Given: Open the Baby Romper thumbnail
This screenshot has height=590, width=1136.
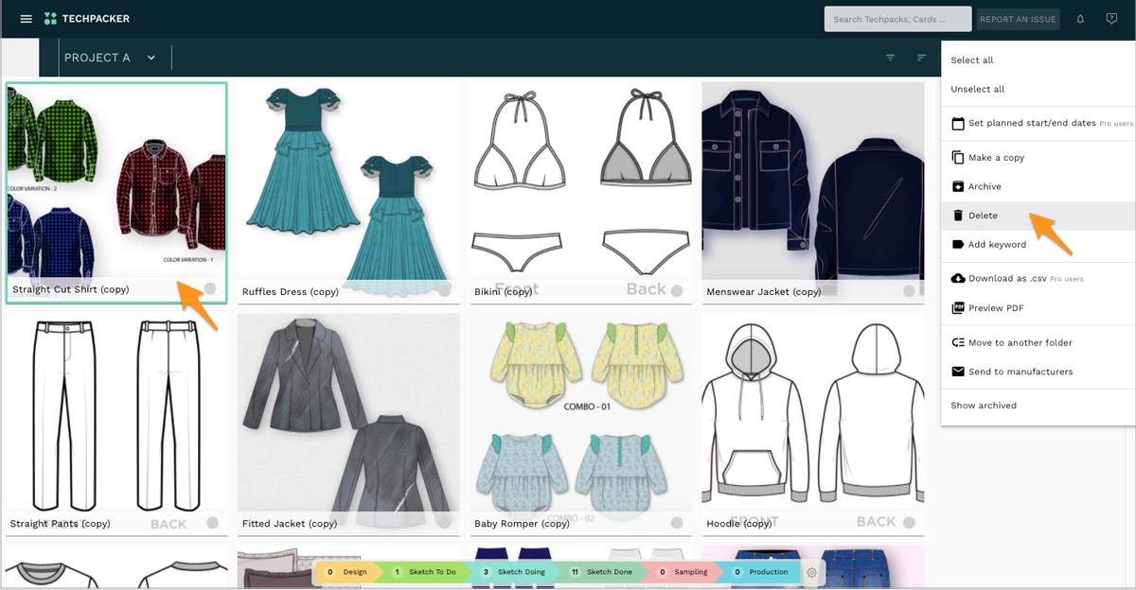Looking at the screenshot, I should tap(580, 413).
